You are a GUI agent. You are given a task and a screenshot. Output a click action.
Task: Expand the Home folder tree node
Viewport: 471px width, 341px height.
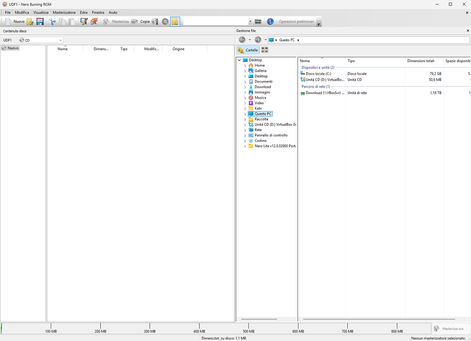(245, 65)
